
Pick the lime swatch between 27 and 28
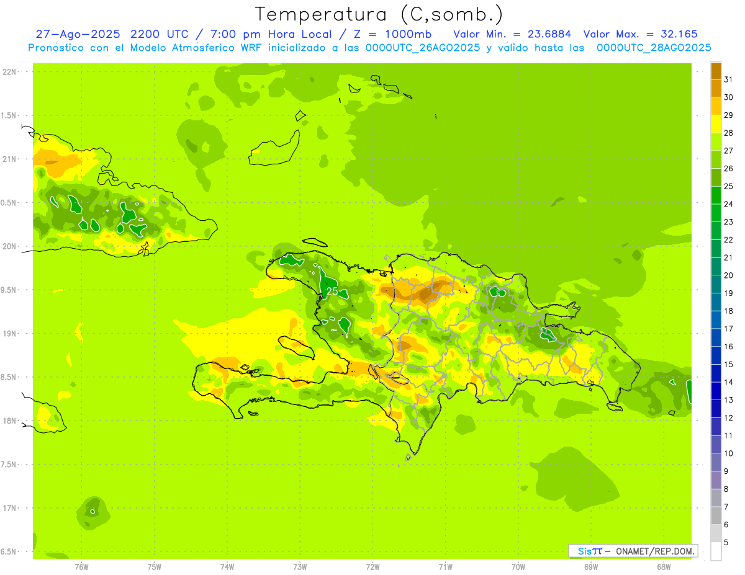pyautogui.click(x=716, y=141)
